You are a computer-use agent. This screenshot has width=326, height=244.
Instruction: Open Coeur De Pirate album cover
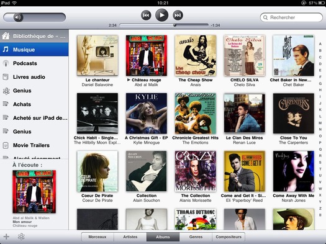point(97,171)
